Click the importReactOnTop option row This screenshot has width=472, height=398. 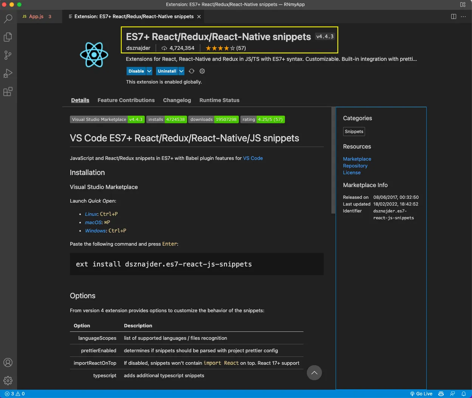(x=187, y=363)
